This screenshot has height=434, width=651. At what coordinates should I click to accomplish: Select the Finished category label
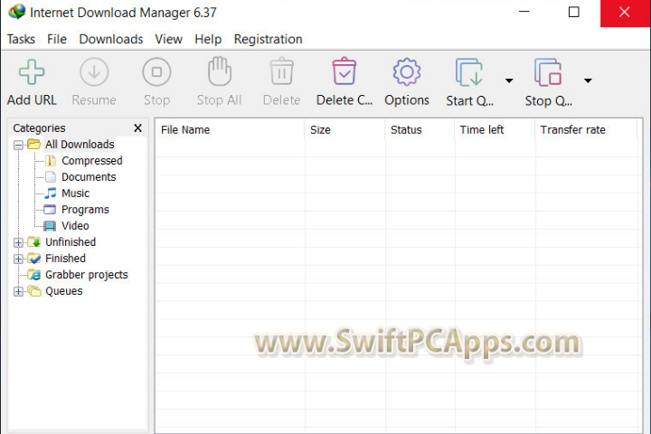click(65, 259)
